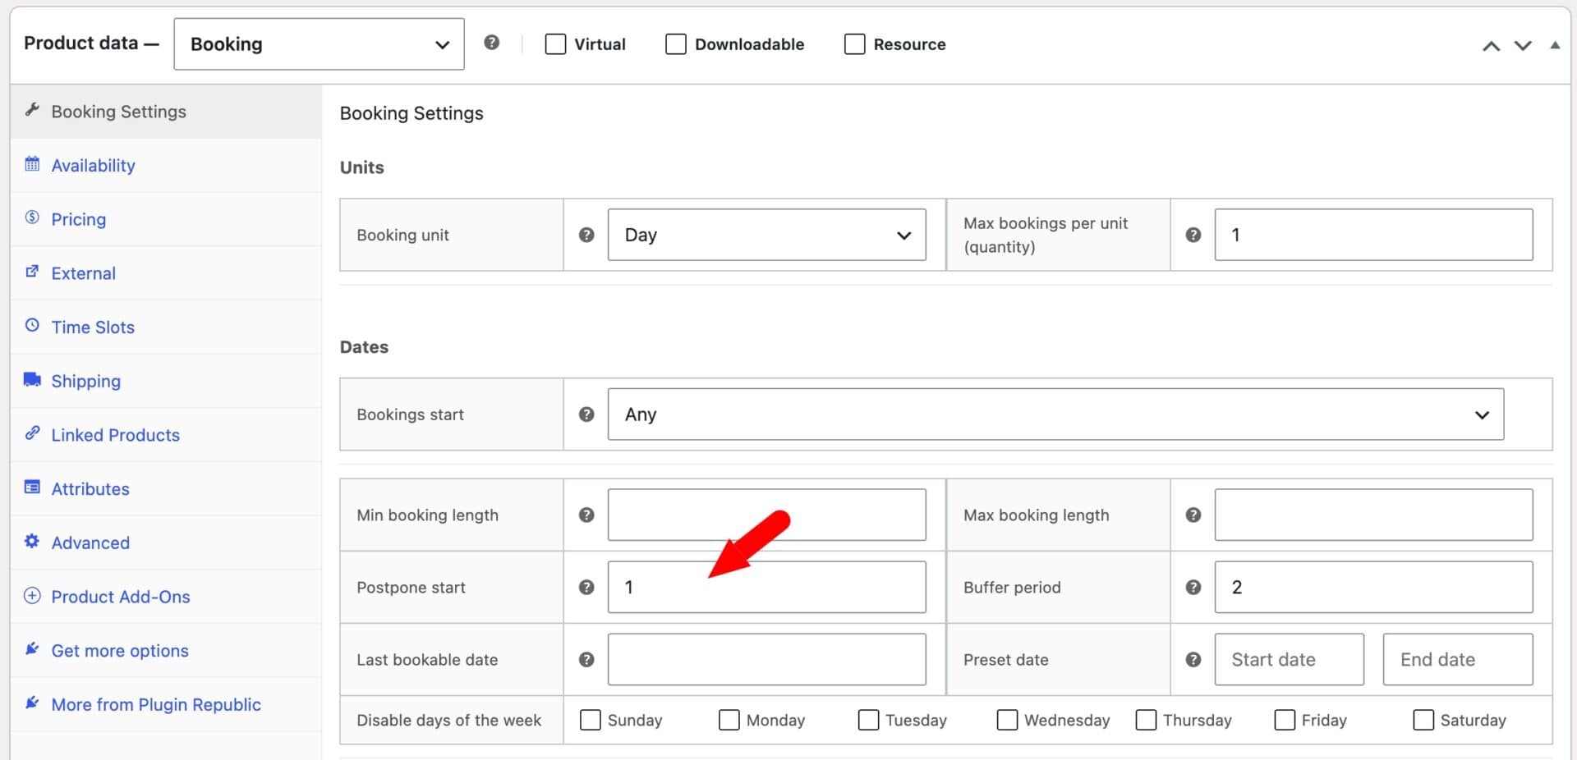This screenshot has width=1577, height=760.
Task: Click help icon for Bookings start
Action: pos(586,414)
